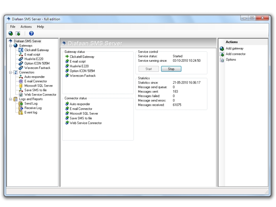Screen dimensions: 276x207
Task: Click the Auto responder icon in the tree
Action: (21, 77)
